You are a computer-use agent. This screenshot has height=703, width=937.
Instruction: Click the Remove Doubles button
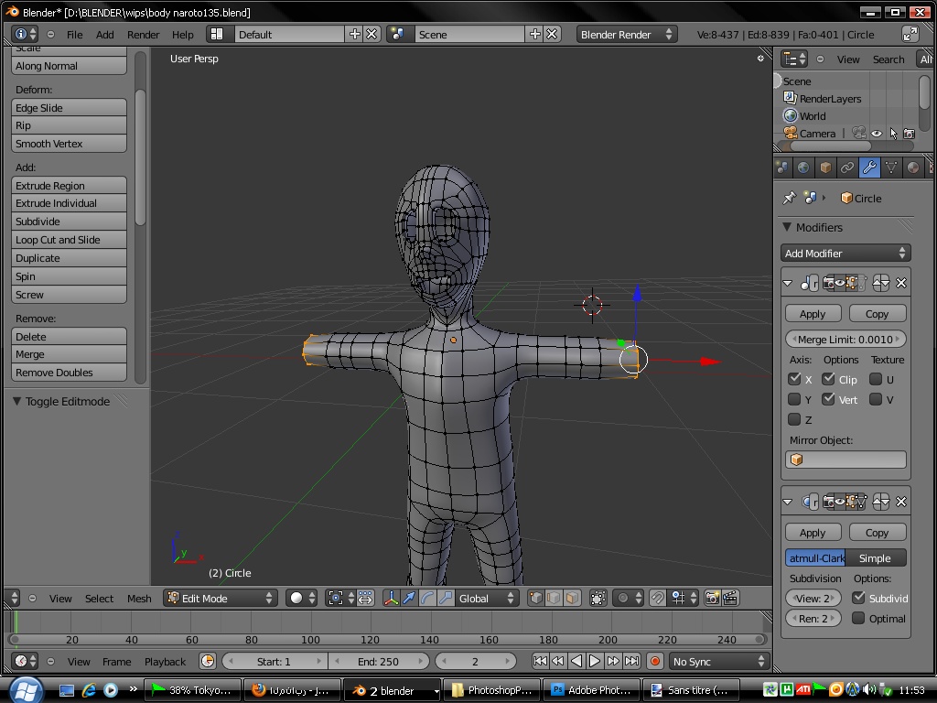pos(69,373)
